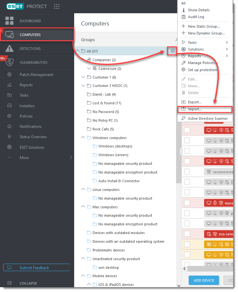The height and width of the screenshot is (292, 238).
Task: Collapse the Mobile devices group
Action: (x=83, y=276)
